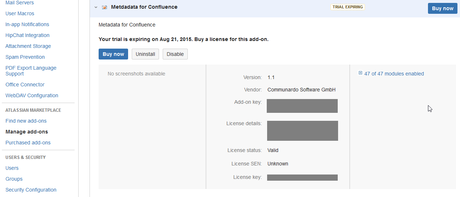Click the Buy now button in header row
The height and width of the screenshot is (197, 460).
(x=443, y=8)
